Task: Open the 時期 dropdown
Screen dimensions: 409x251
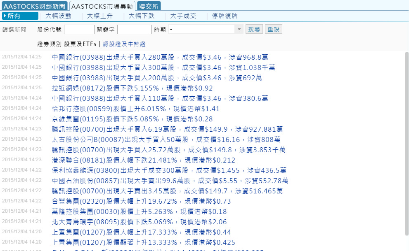Action: [x=206, y=29]
